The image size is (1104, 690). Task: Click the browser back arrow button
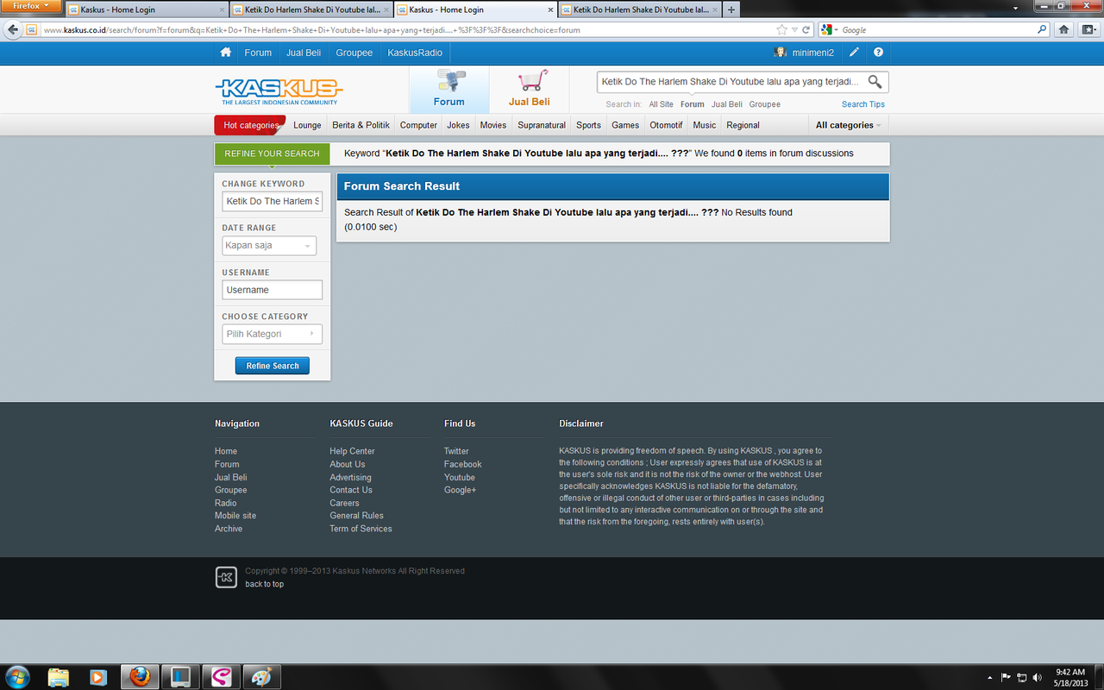(x=13, y=29)
